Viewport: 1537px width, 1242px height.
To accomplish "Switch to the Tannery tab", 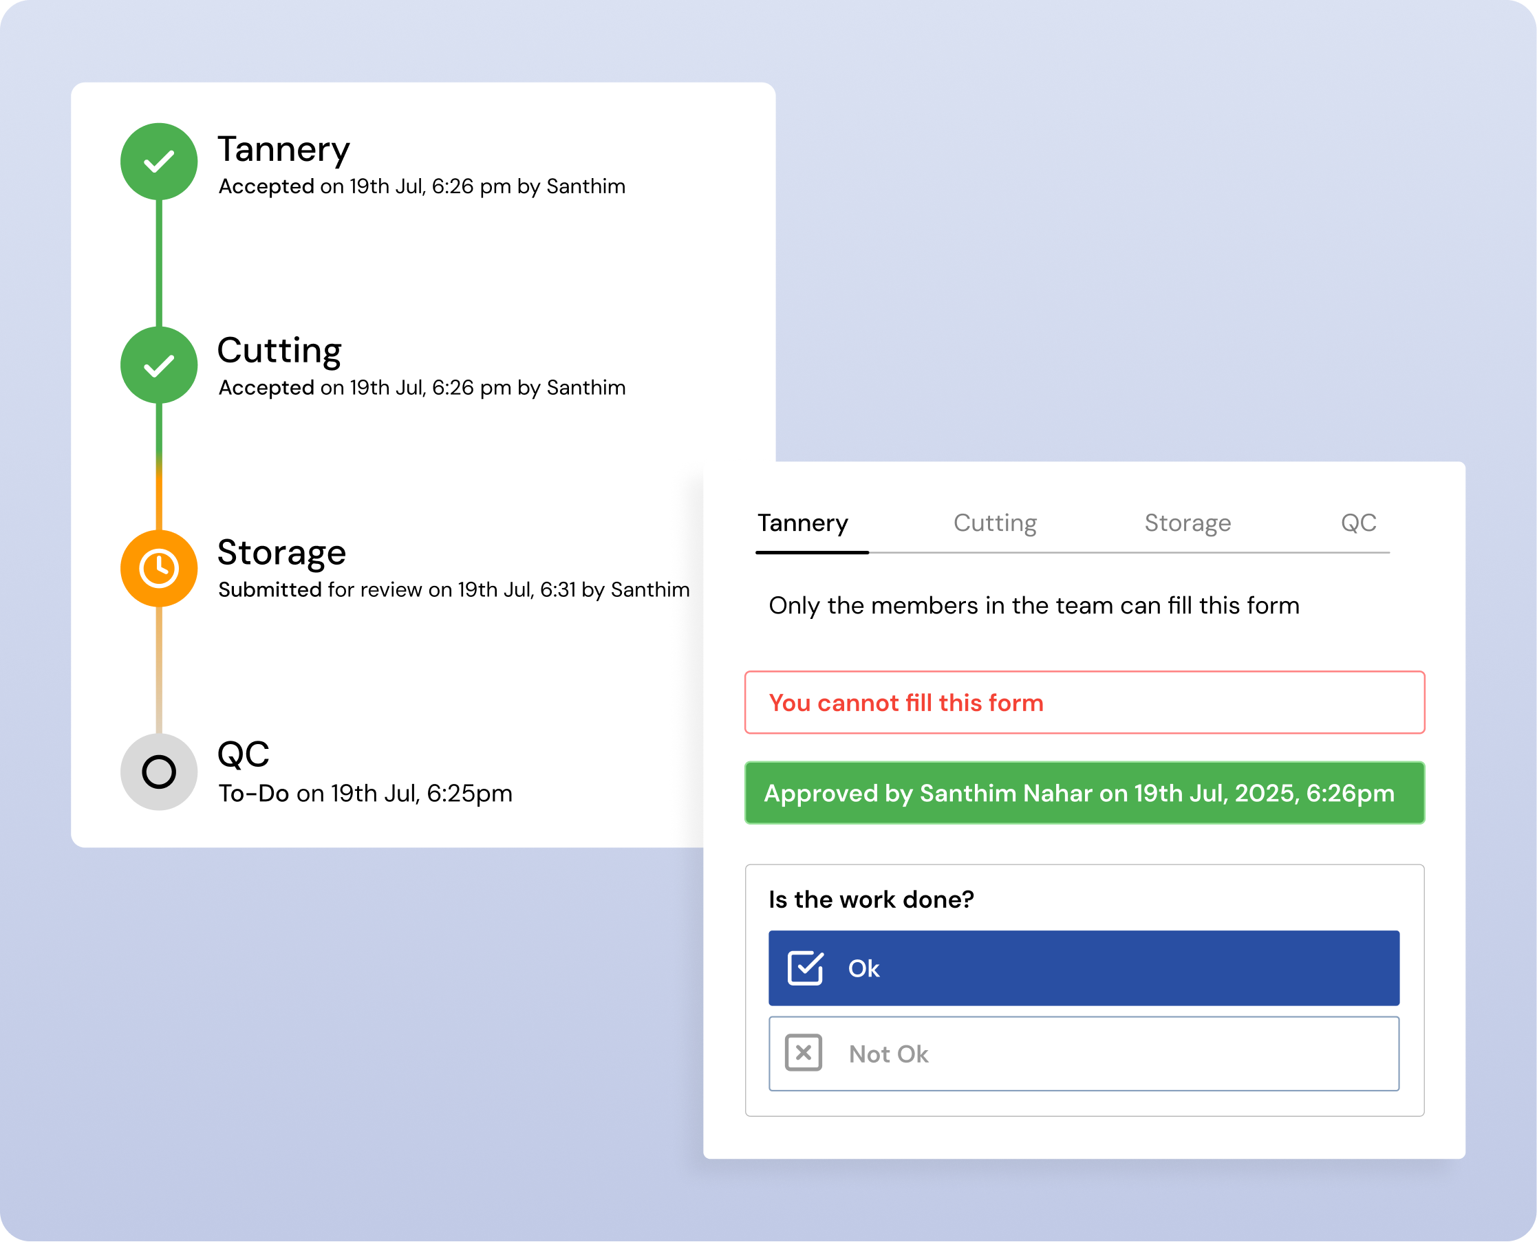I will (x=803, y=523).
